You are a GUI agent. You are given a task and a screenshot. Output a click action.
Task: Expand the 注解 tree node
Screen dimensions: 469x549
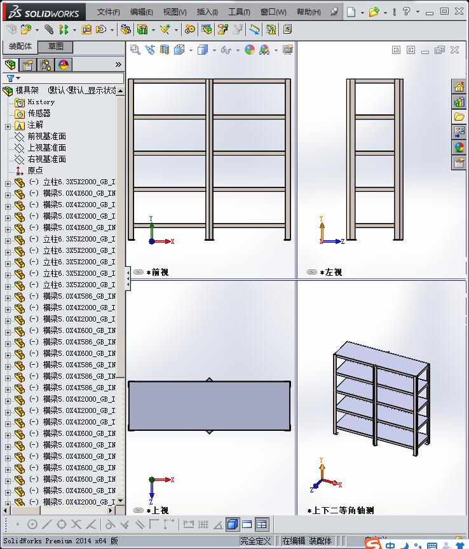point(8,126)
